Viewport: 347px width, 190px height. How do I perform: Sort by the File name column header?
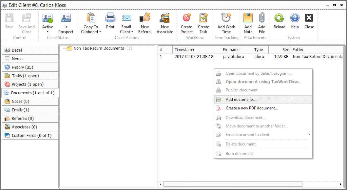point(236,50)
